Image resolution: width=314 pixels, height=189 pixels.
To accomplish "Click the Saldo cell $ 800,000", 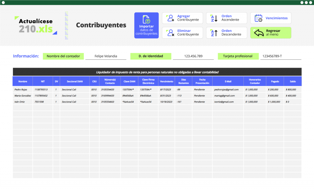I will pyautogui.click(x=293, y=89).
